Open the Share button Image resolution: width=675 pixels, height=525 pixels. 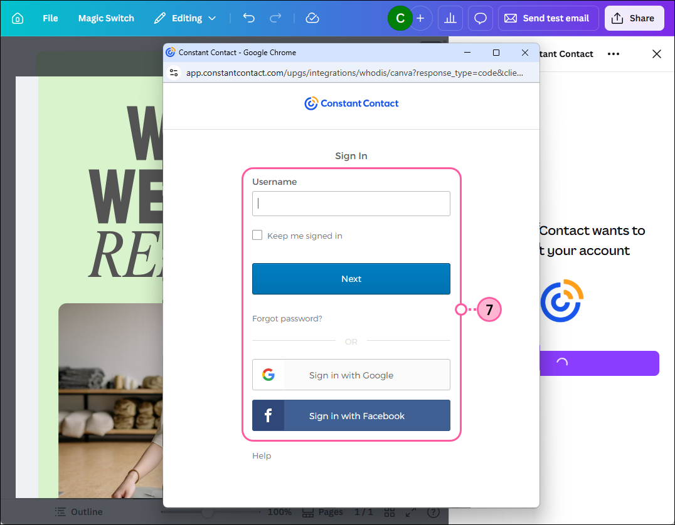coord(634,18)
